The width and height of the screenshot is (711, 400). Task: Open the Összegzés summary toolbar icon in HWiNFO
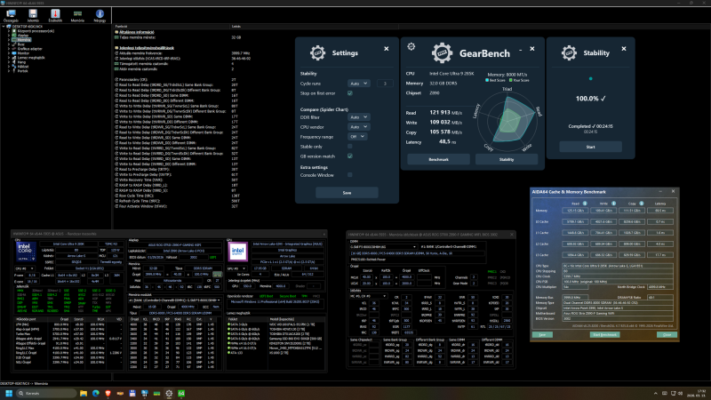[x=11, y=15]
